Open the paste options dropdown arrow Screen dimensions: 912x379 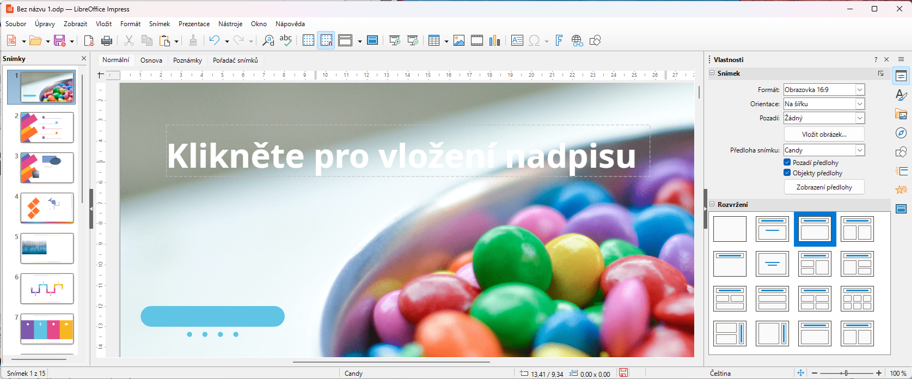176,41
